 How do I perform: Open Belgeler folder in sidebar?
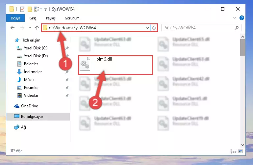pyautogui.click(x=31, y=64)
